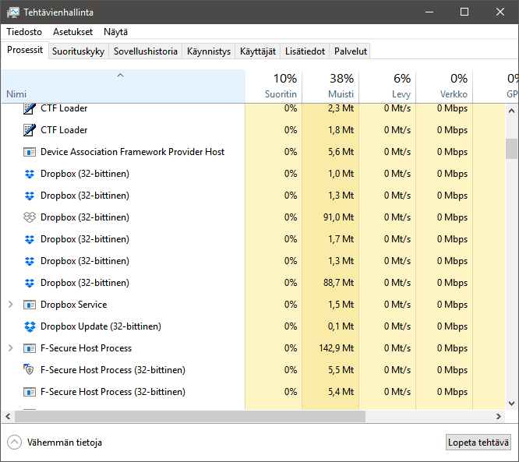Switch to the Lisätiedot tab
Image resolution: width=519 pixels, height=462 pixels.
305,51
